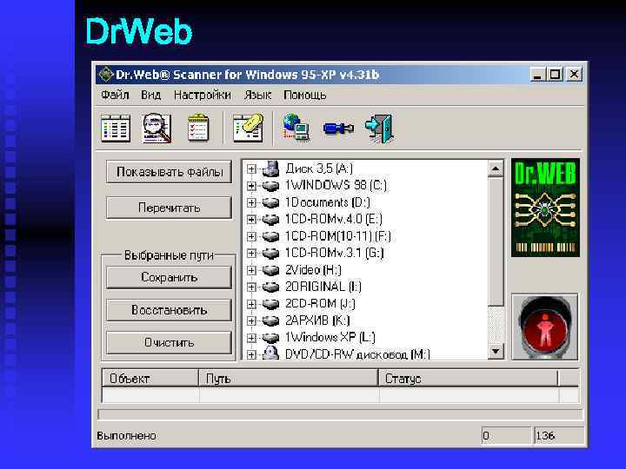Open the Файл menu

115,95
